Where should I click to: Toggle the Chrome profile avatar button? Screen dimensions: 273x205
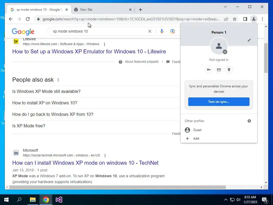[254, 19]
